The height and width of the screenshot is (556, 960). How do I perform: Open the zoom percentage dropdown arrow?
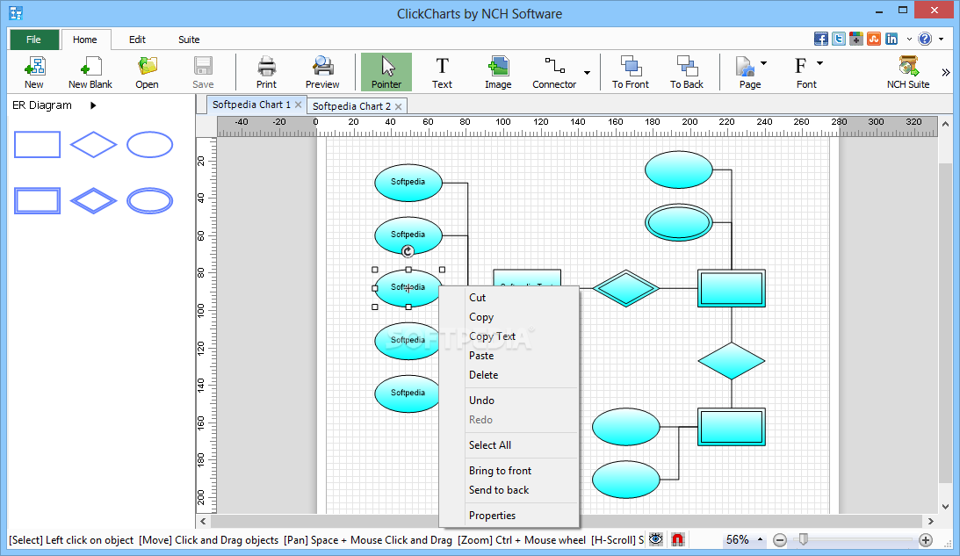pyautogui.click(x=760, y=539)
